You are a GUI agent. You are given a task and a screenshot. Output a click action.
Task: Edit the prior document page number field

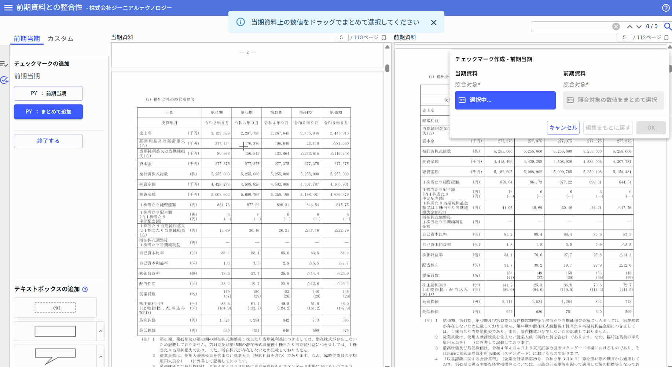pyautogui.click(x=624, y=37)
